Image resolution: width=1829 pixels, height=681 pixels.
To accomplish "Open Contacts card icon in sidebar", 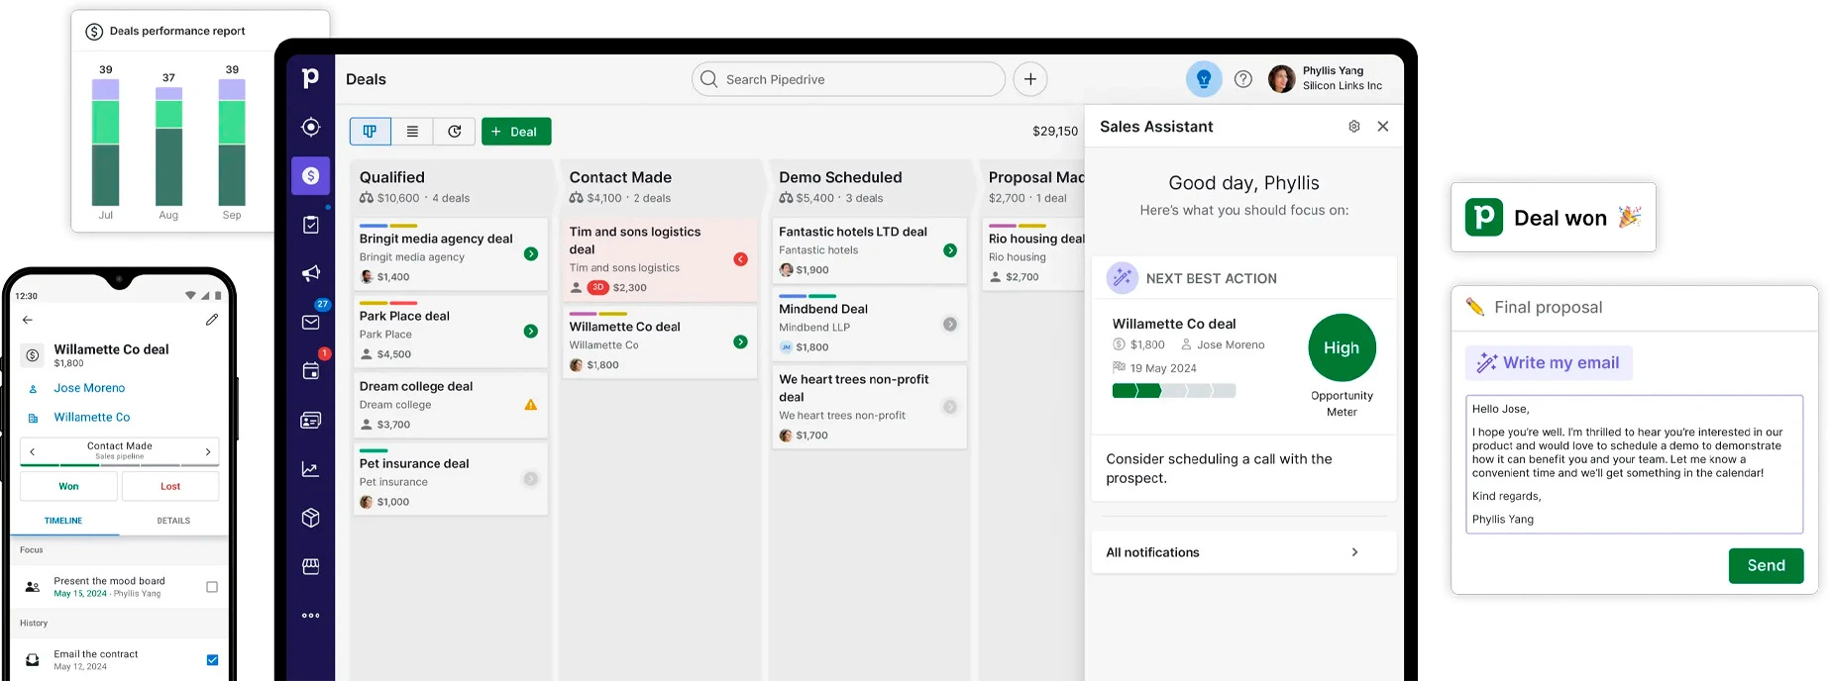I will tap(310, 420).
